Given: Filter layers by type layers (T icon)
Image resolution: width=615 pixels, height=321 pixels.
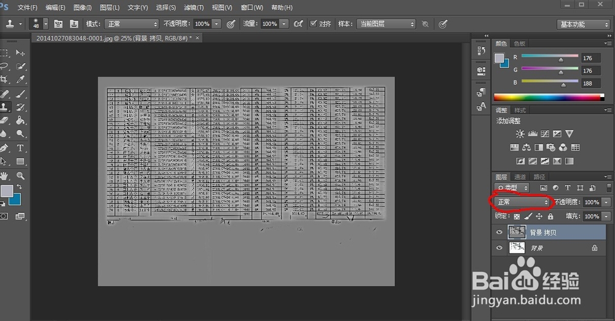Looking at the screenshot, I should pyautogui.click(x=568, y=188).
